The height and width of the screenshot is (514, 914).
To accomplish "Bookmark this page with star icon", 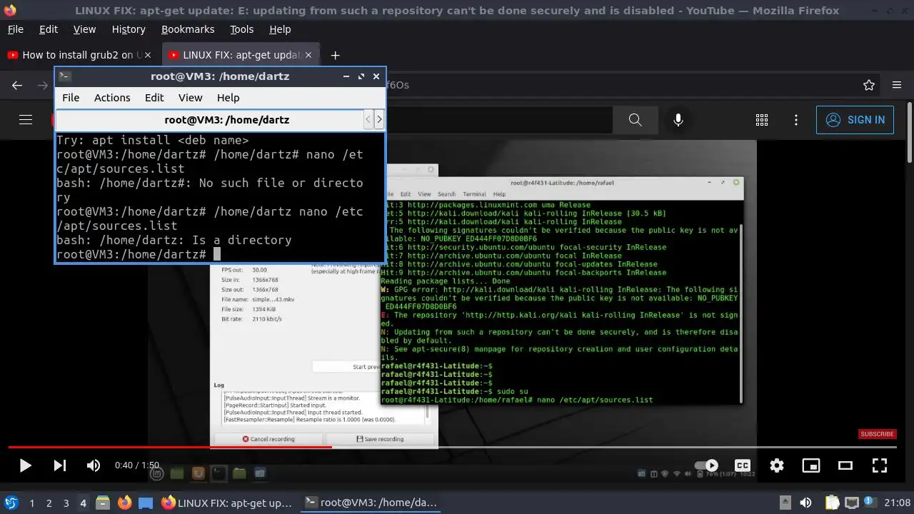I will pyautogui.click(x=869, y=85).
